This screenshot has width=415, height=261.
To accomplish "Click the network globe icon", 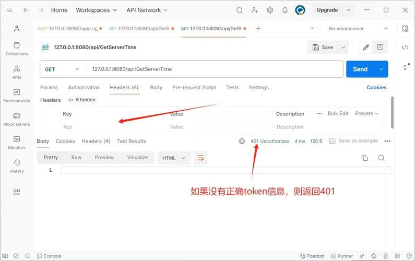I will coord(242,141).
